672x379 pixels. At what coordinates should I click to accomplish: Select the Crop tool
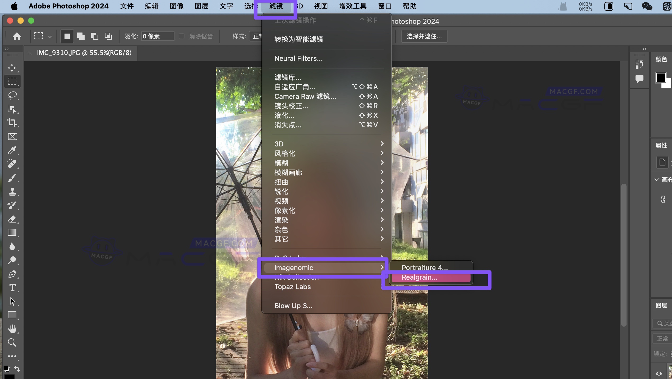[x=12, y=123]
